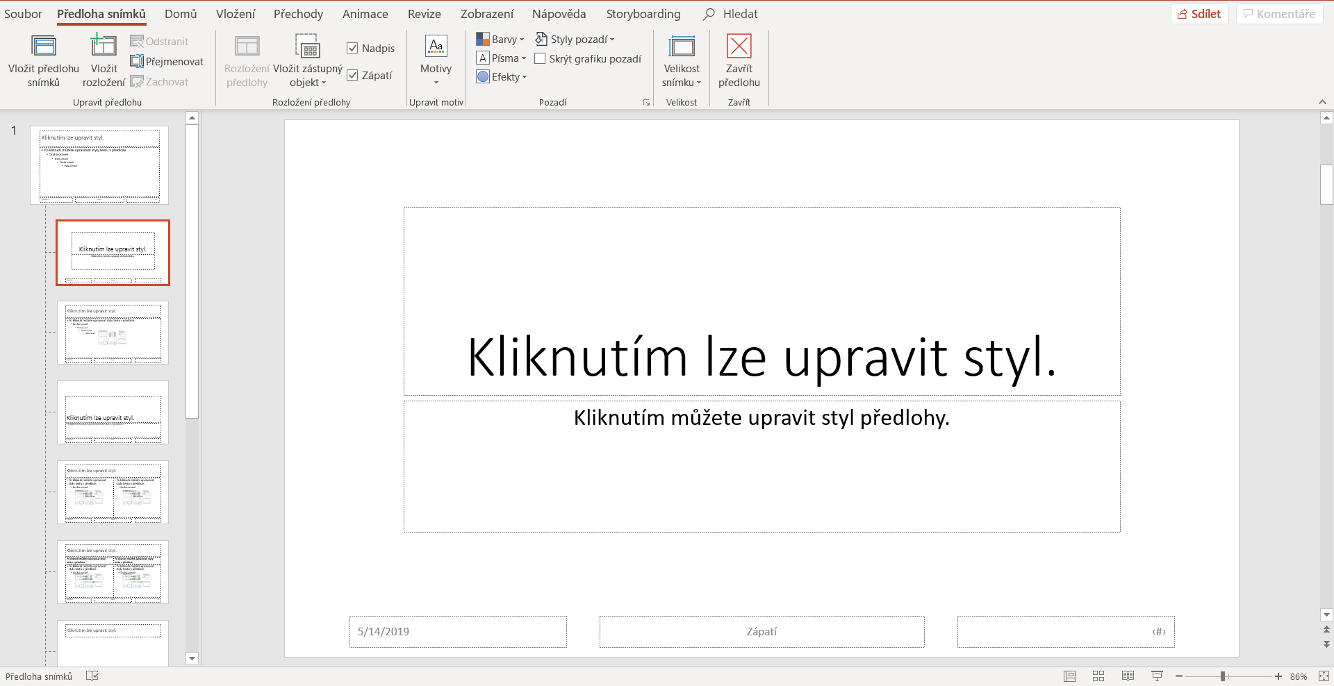Viewport: 1334px width, 686px height.
Task: Click the zoom slider handle
Action: point(1223,676)
